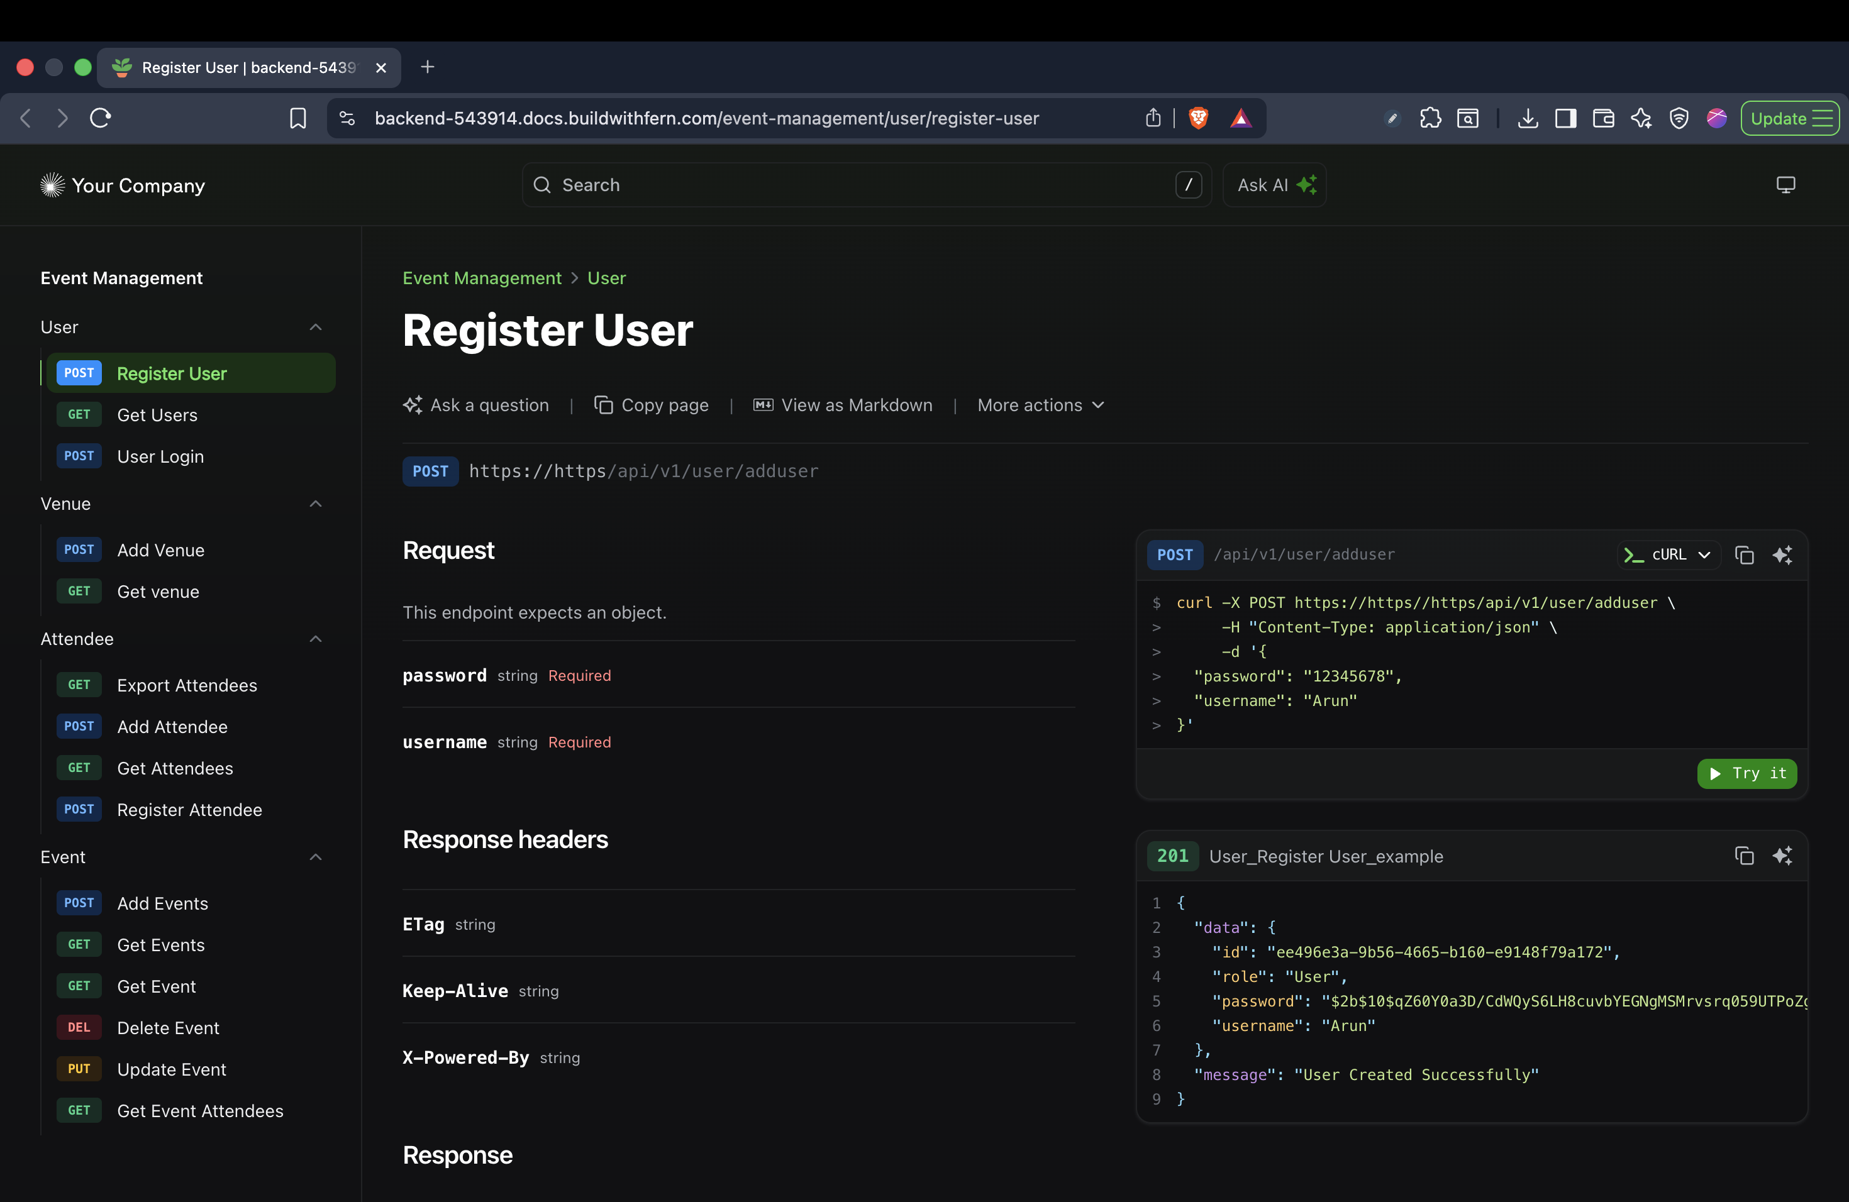1849x1202 pixels.
Task: Click the Your Company logo
Action: pos(123,185)
